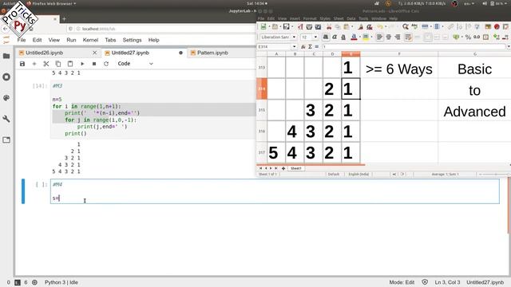Expand the Calc formula bar
Viewport: 511px width, 287px height.
tap(509, 46)
